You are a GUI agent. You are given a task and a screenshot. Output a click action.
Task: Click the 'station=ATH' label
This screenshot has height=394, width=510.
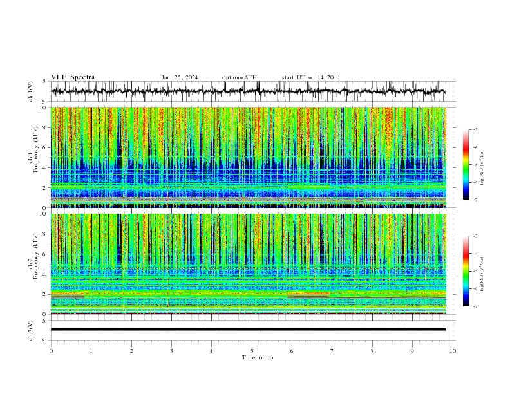pos(239,77)
